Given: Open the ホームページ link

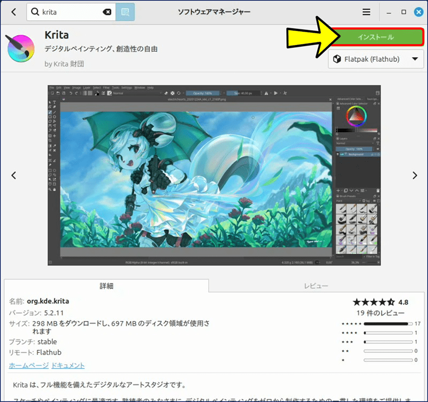Looking at the screenshot, I should click(28, 365).
